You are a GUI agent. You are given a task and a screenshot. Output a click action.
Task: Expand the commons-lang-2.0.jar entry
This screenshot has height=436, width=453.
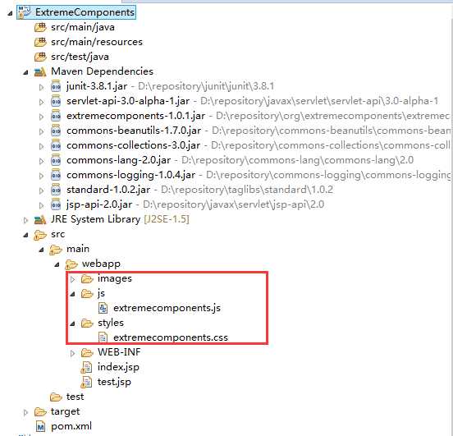click(x=41, y=161)
